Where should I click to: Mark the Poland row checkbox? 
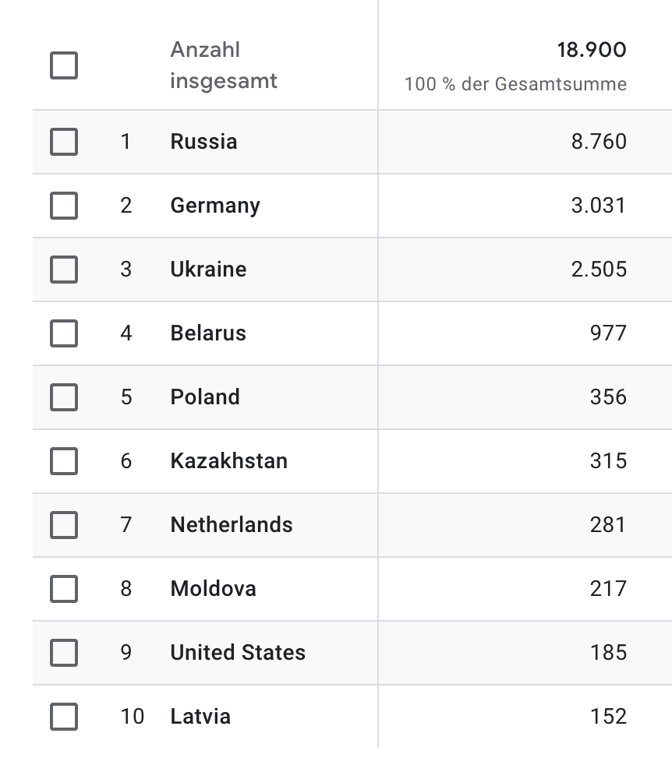[64, 397]
